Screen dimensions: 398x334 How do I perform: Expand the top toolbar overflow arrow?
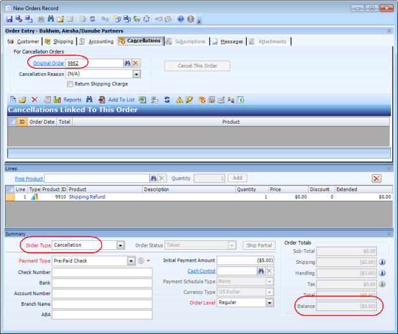point(199,22)
